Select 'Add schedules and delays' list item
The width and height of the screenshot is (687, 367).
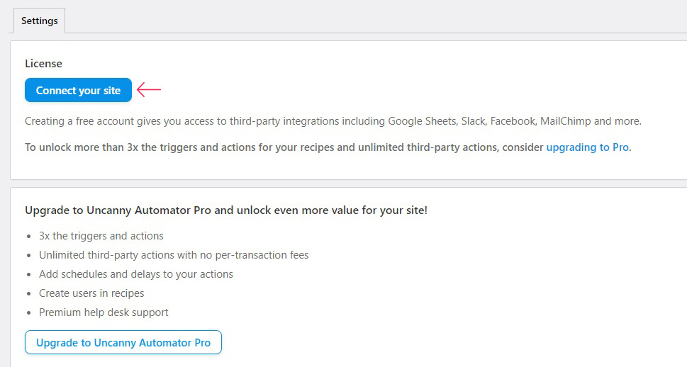pos(136,274)
